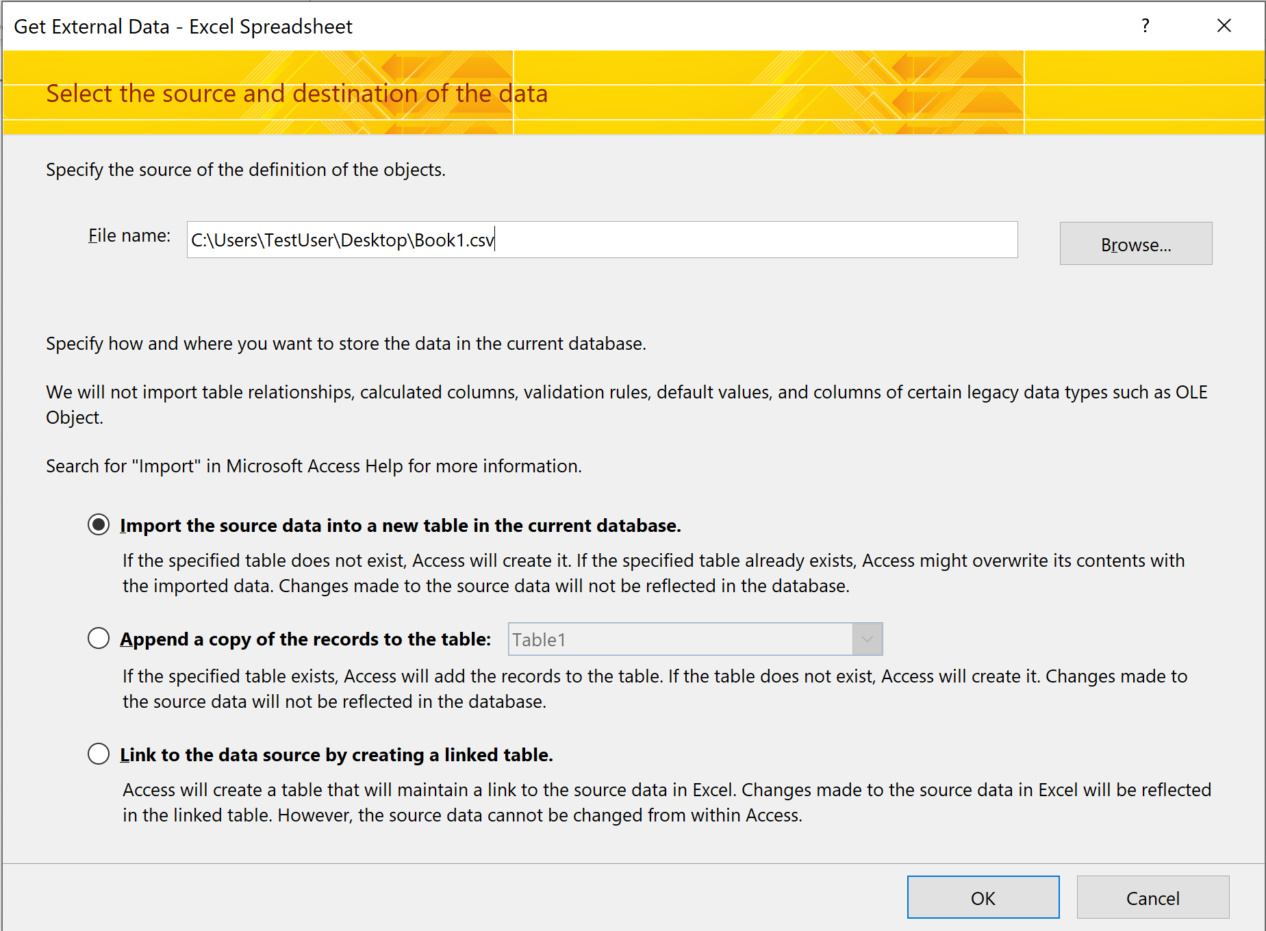Screen dimensions: 1266x931
Task: Browse for a different source file
Action: [x=1135, y=244]
